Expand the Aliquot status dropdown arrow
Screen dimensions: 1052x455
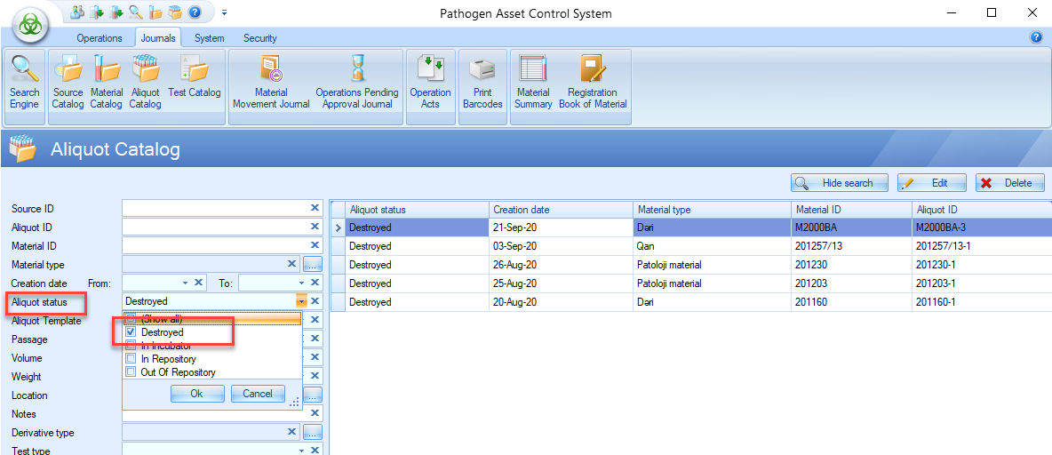pos(302,302)
